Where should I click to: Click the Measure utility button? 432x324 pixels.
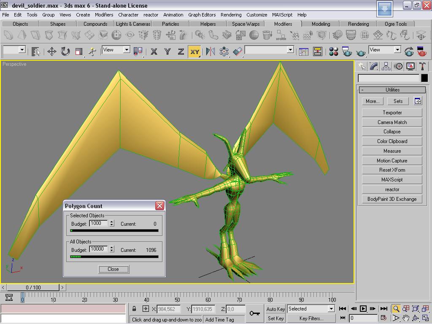tap(392, 151)
